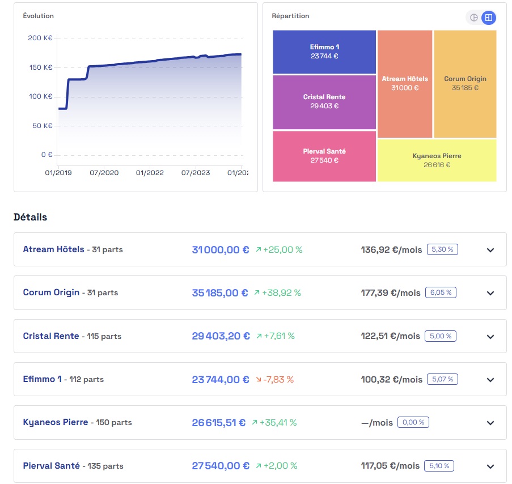The width and height of the screenshot is (512, 484).
Task: Click the Répartition panel title
Action: pos(290,16)
